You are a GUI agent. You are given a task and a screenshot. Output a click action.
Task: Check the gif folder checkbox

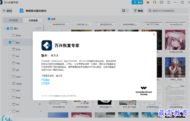[x=10, y=70]
